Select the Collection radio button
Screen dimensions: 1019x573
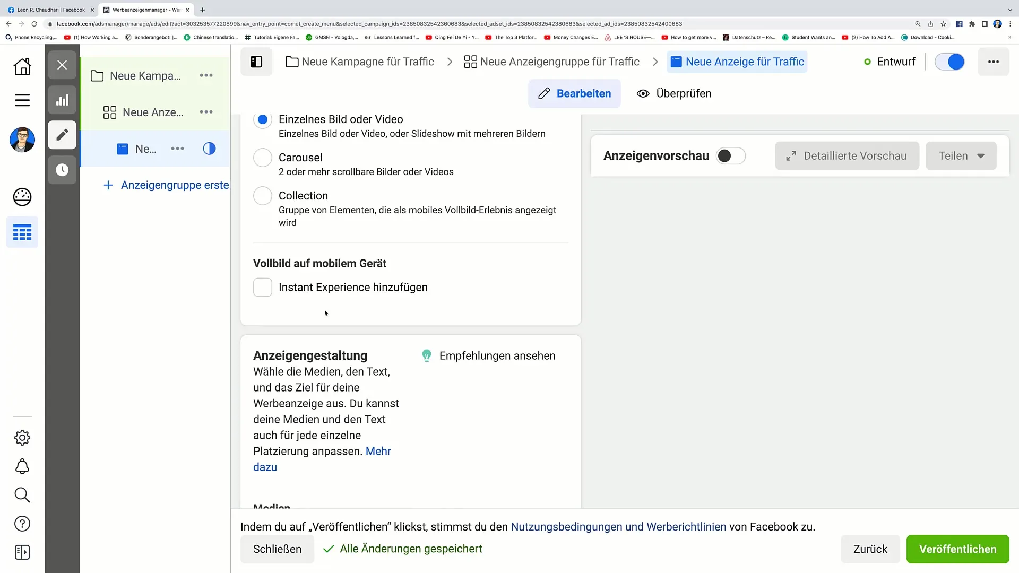[262, 196]
